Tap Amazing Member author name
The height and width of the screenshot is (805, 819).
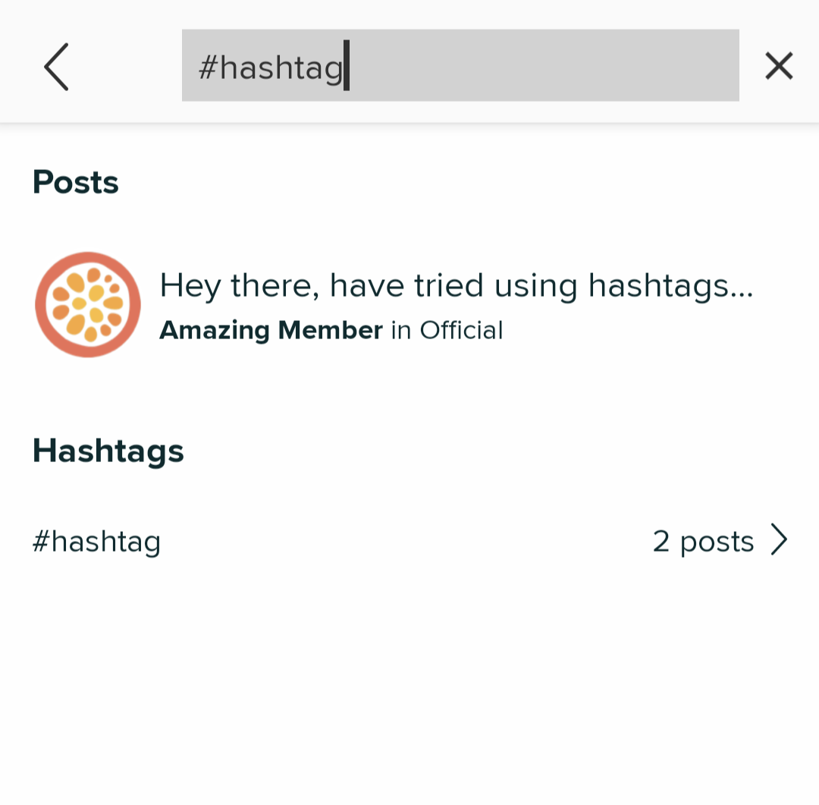[270, 330]
